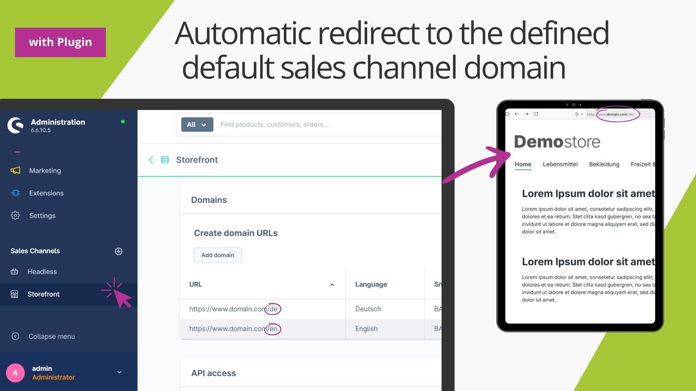Click Headless basket icon

pyautogui.click(x=14, y=272)
